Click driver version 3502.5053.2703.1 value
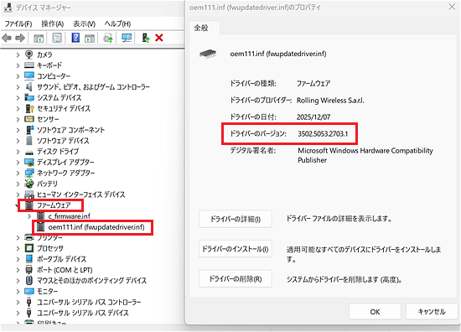Image resolution: width=461 pixels, height=332 pixels. (x=323, y=134)
